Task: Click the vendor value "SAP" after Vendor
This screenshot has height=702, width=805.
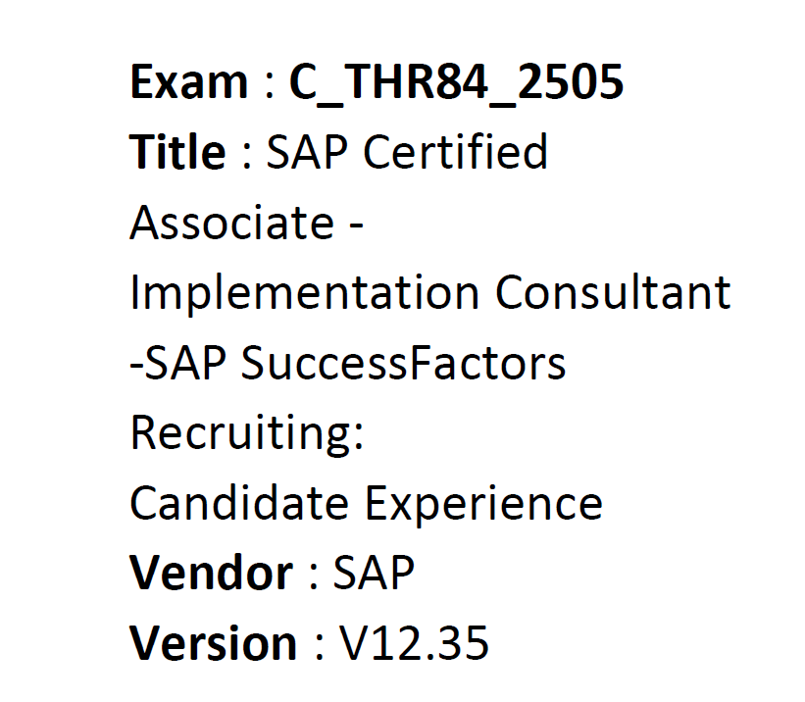Action: (x=374, y=574)
